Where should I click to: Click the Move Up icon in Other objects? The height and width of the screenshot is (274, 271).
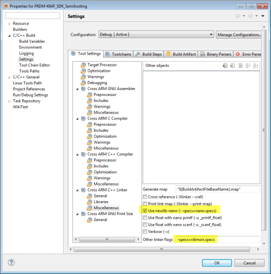(x=248, y=66)
